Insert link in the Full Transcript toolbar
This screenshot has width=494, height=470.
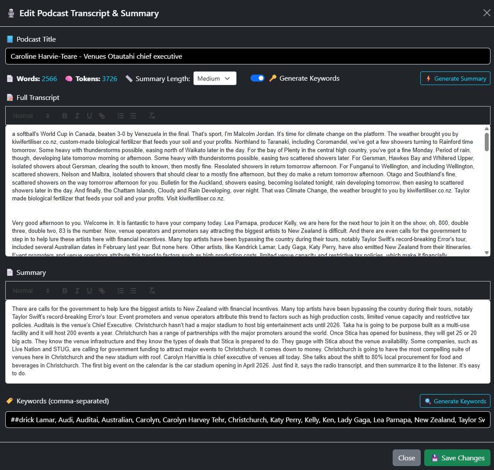102,116
